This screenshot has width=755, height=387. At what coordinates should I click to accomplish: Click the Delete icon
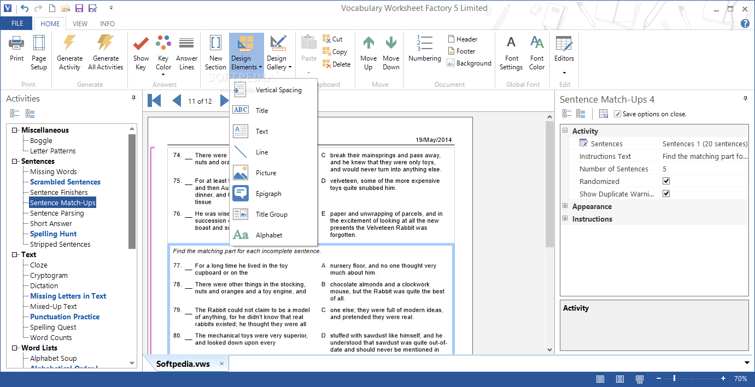[327, 64]
